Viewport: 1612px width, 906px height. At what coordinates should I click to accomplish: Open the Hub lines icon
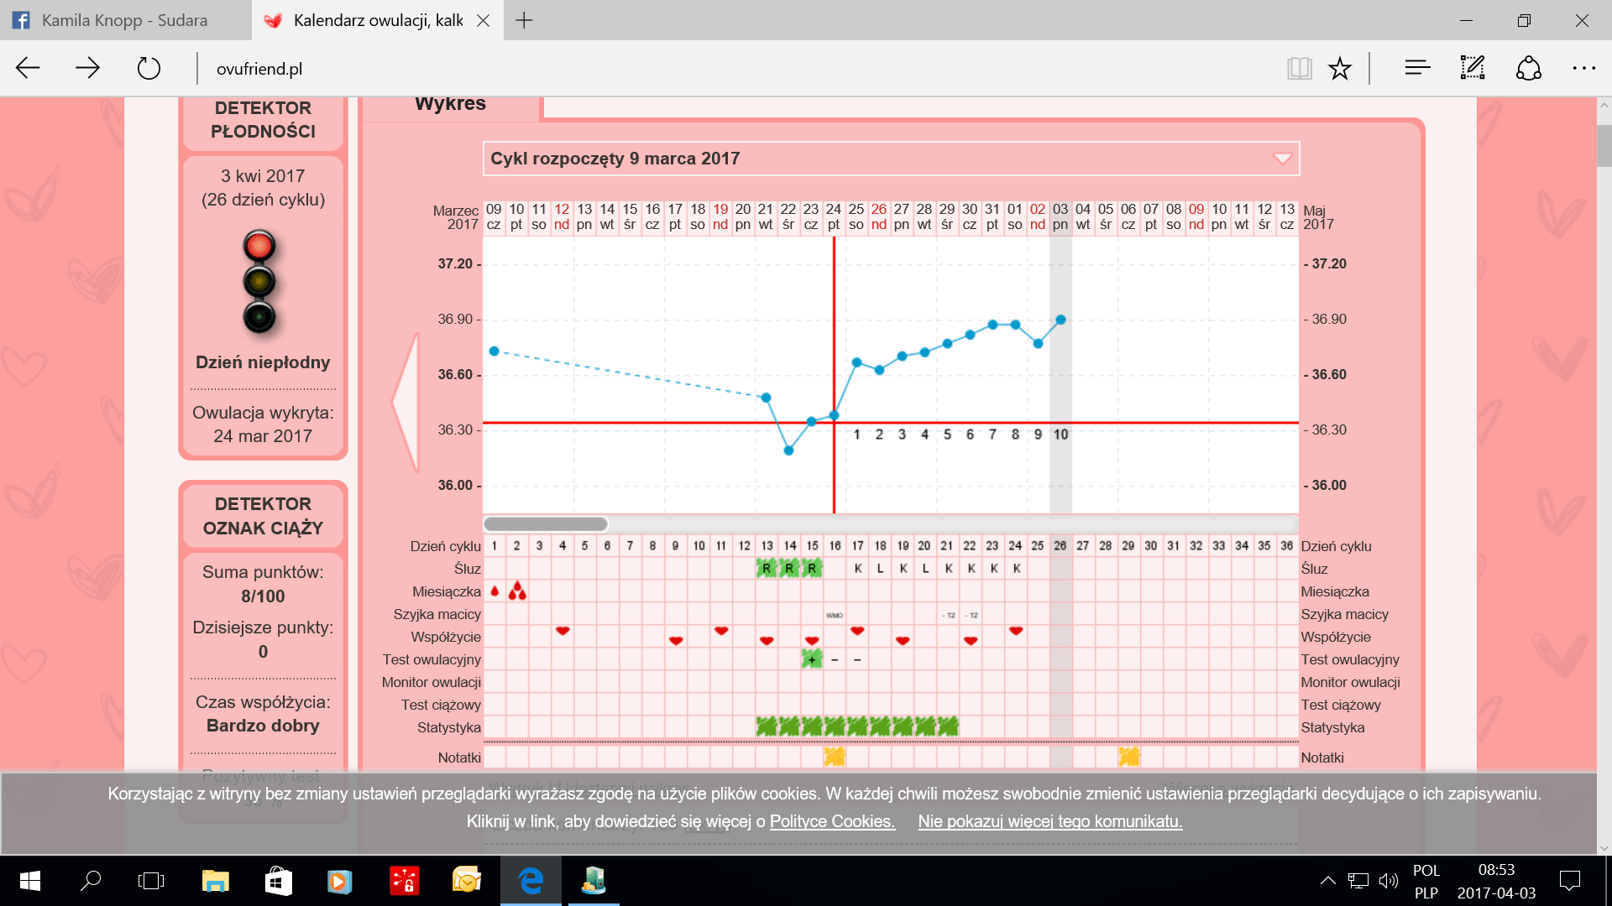[x=1417, y=68]
